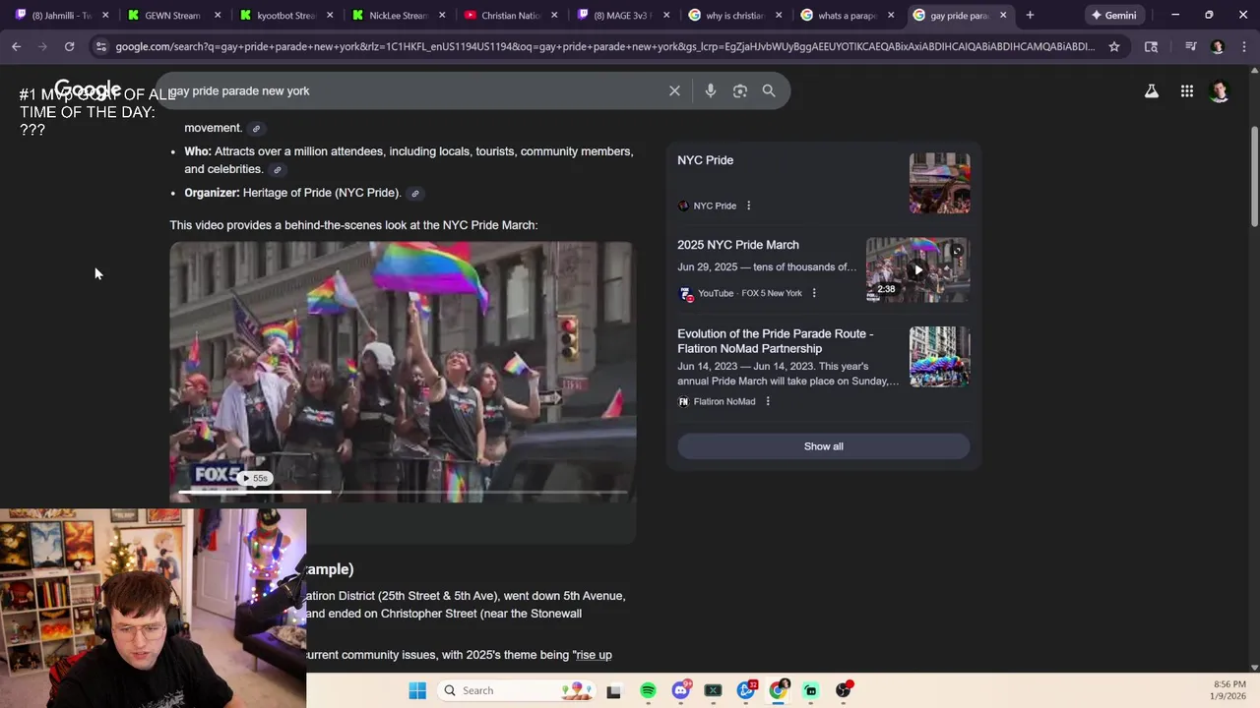Reload the page
Image resolution: width=1260 pixels, height=708 pixels.
(69, 46)
